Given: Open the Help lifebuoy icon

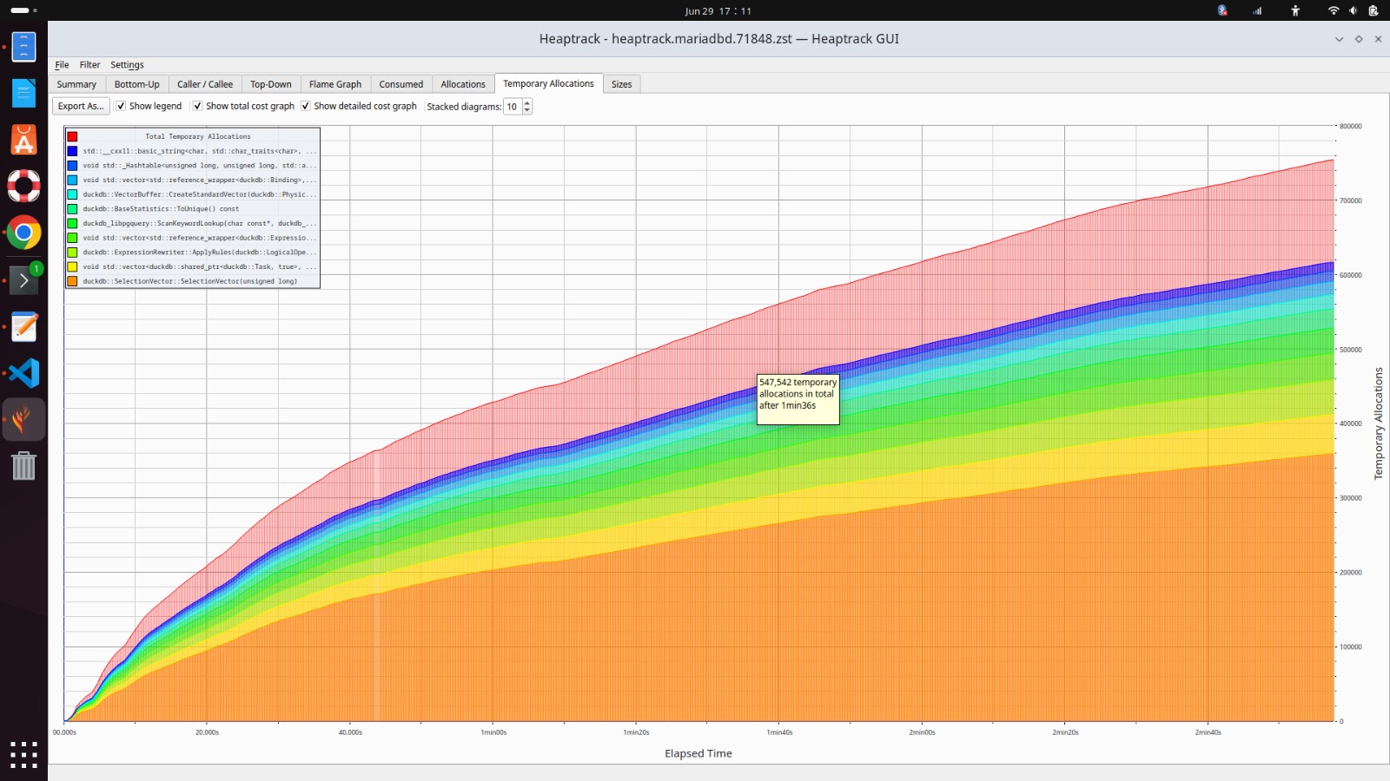Looking at the screenshot, I should pos(23,186).
